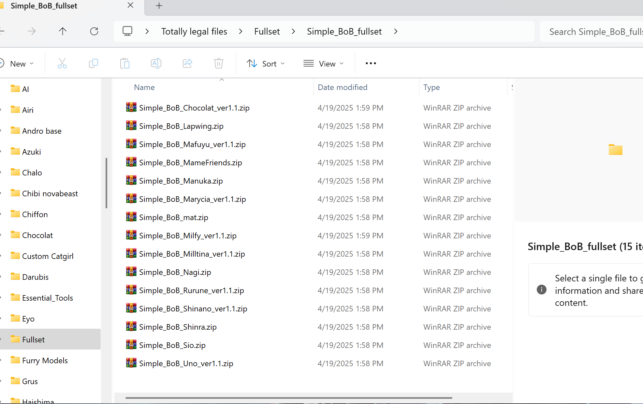Click WinRAR icon of Simple_BoB_Lapwing.zip

point(131,125)
